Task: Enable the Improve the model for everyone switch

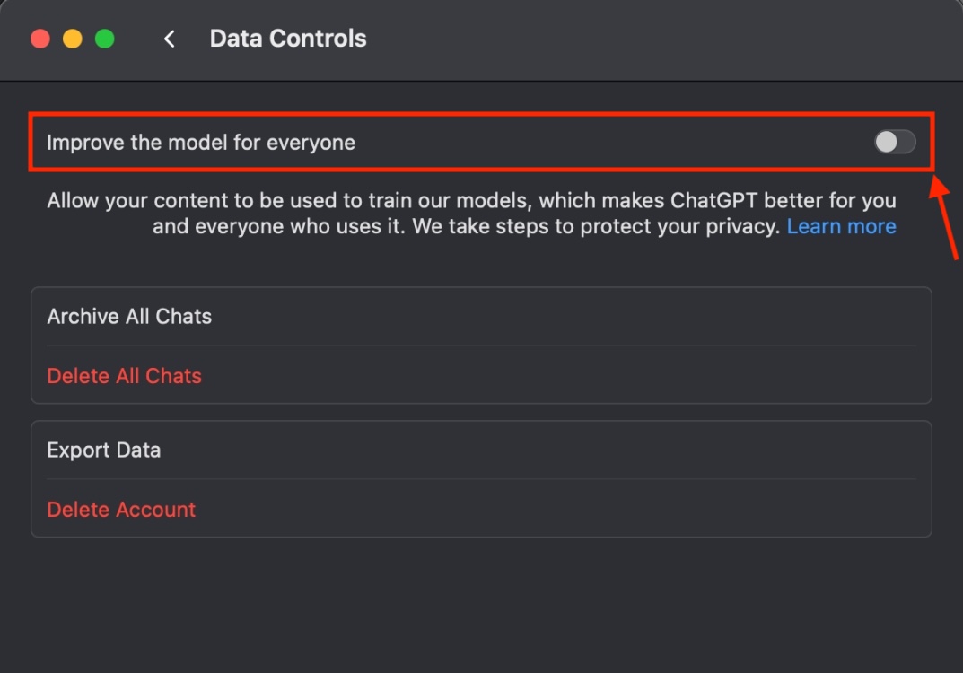Action: [894, 141]
